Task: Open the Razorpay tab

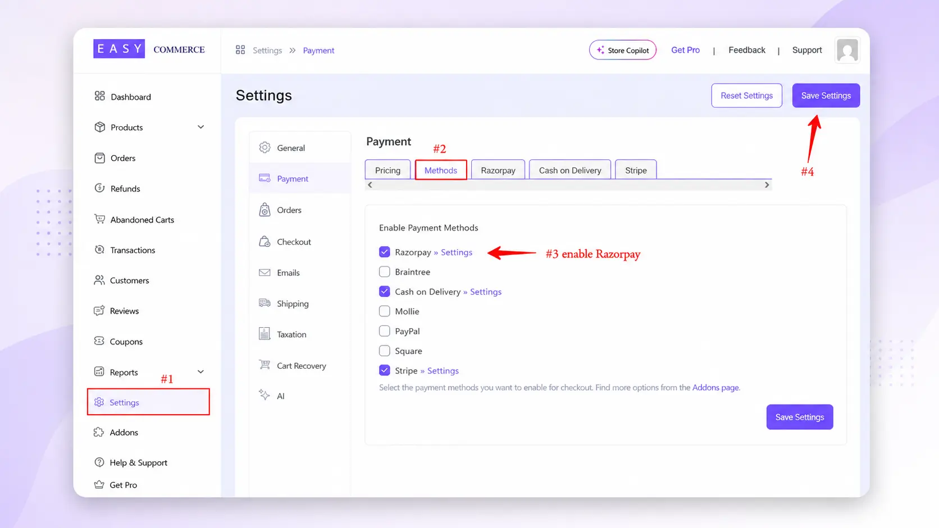Action: 498,170
